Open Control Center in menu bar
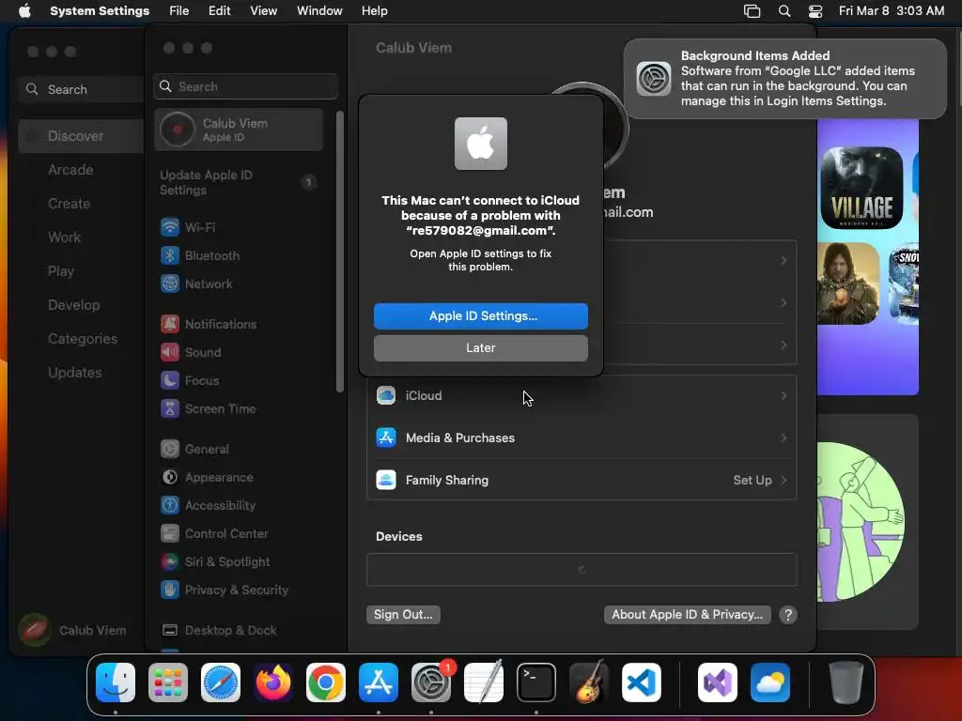Screen dimensions: 962x721 click(x=815, y=11)
